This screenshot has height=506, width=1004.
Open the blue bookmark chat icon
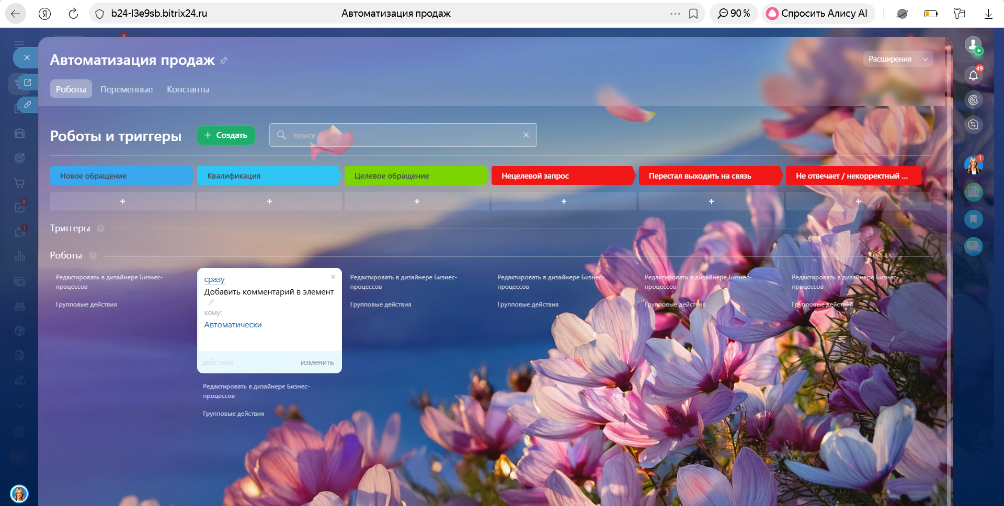pos(973,219)
